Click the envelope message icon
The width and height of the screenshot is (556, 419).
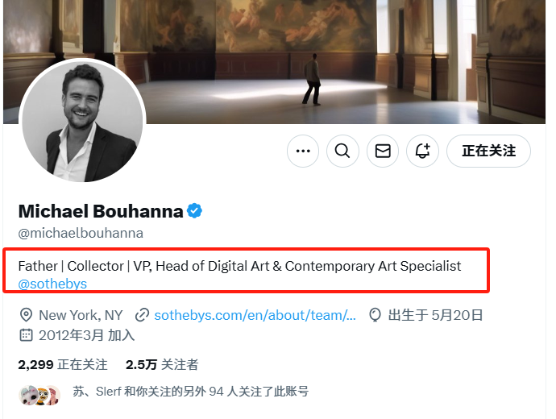tap(383, 151)
